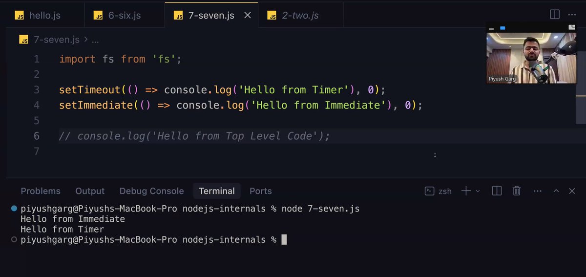Minimize the video overlay with dash icon

[492, 28]
